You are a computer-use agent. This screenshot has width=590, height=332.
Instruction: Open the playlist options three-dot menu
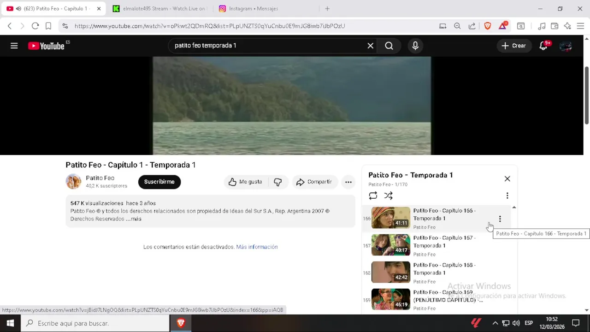507,196
